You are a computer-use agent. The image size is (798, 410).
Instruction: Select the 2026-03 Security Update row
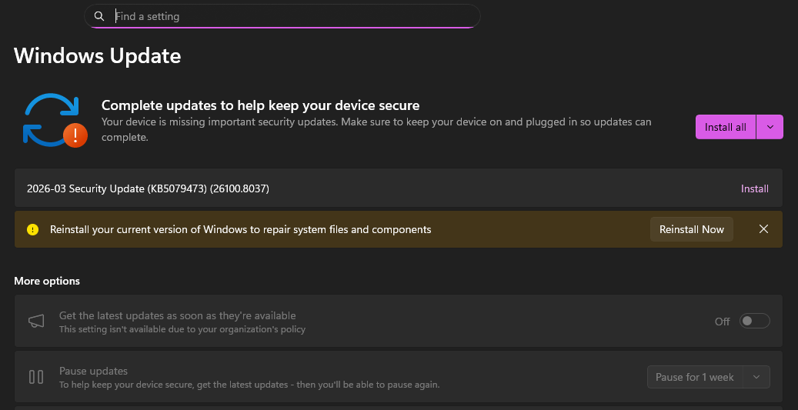pos(308,188)
